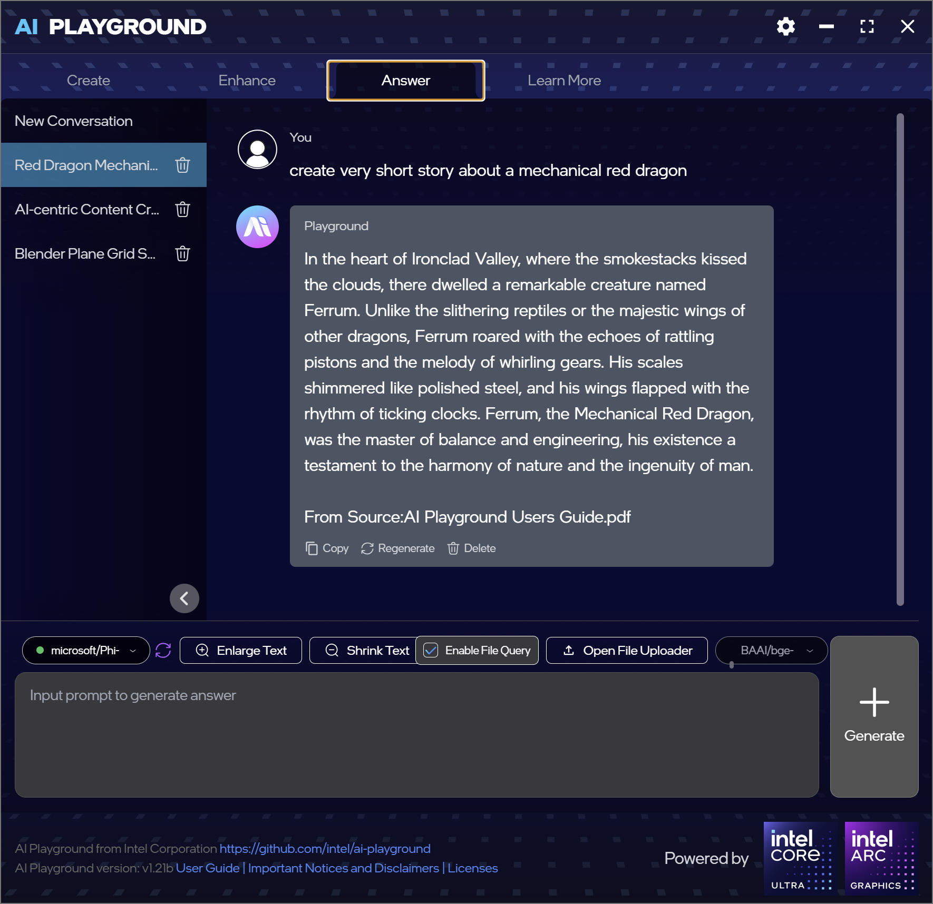Click the Enlarge Text magnifier icon
Screen dimensions: 933x904
pyautogui.click(x=202, y=650)
